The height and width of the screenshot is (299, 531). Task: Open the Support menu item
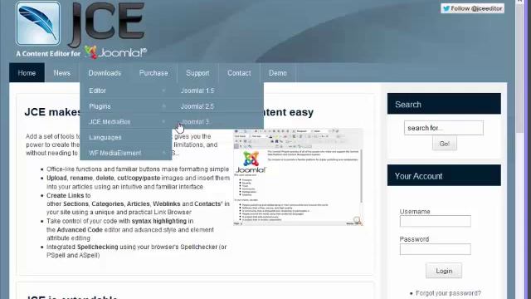pyautogui.click(x=197, y=73)
